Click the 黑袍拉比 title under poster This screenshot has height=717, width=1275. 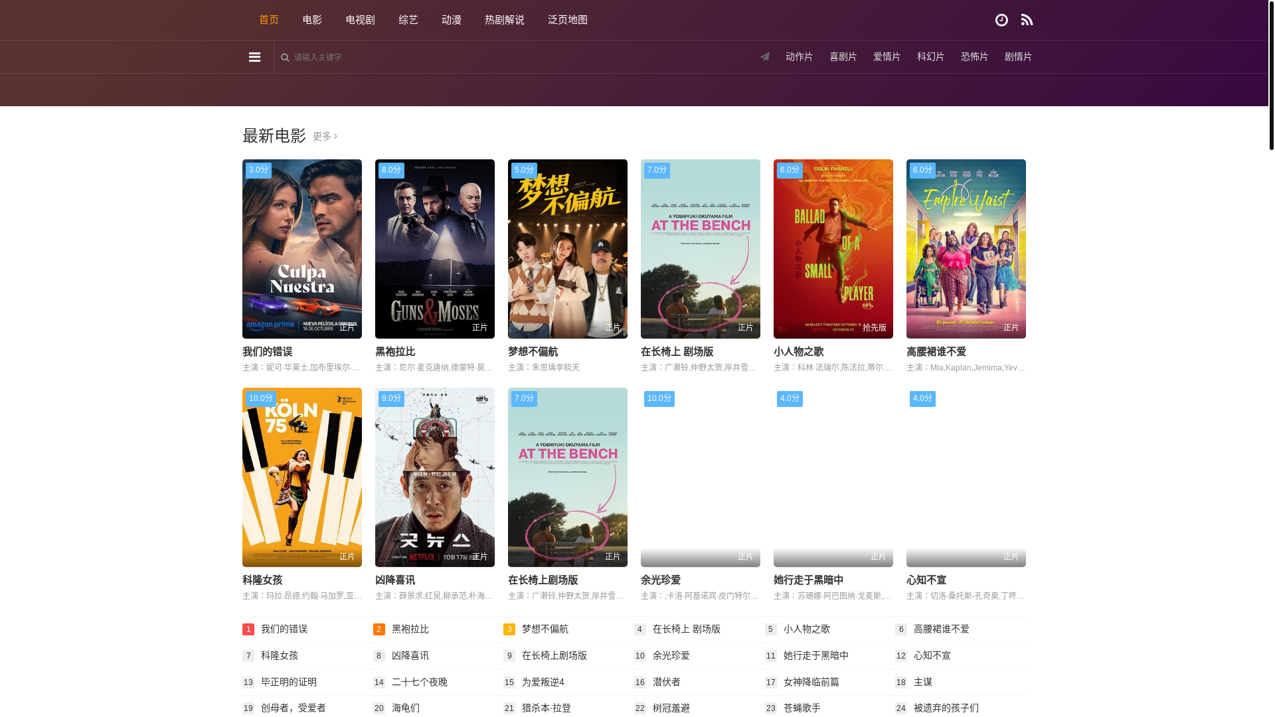[x=395, y=352]
